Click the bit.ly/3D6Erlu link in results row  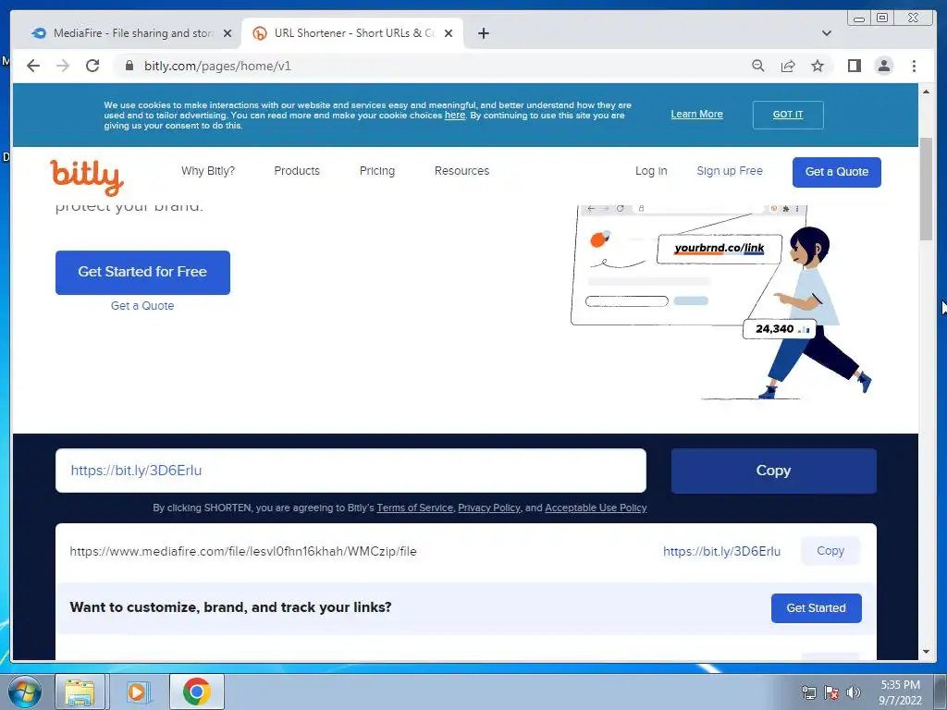pyautogui.click(x=721, y=551)
